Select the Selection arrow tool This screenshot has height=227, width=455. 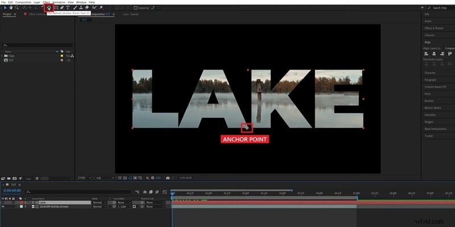pos(5,7)
